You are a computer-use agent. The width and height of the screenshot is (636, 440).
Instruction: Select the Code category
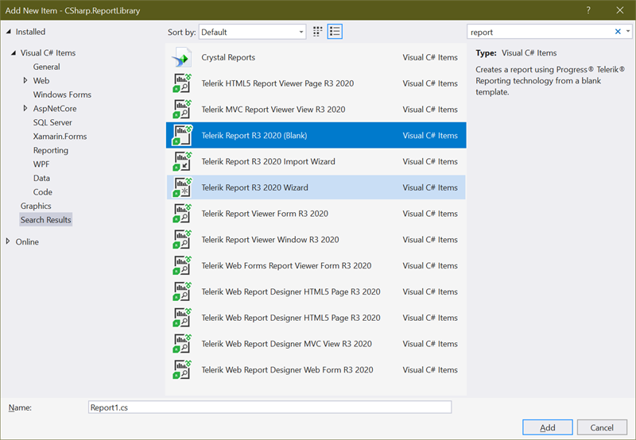pyautogui.click(x=43, y=192)
